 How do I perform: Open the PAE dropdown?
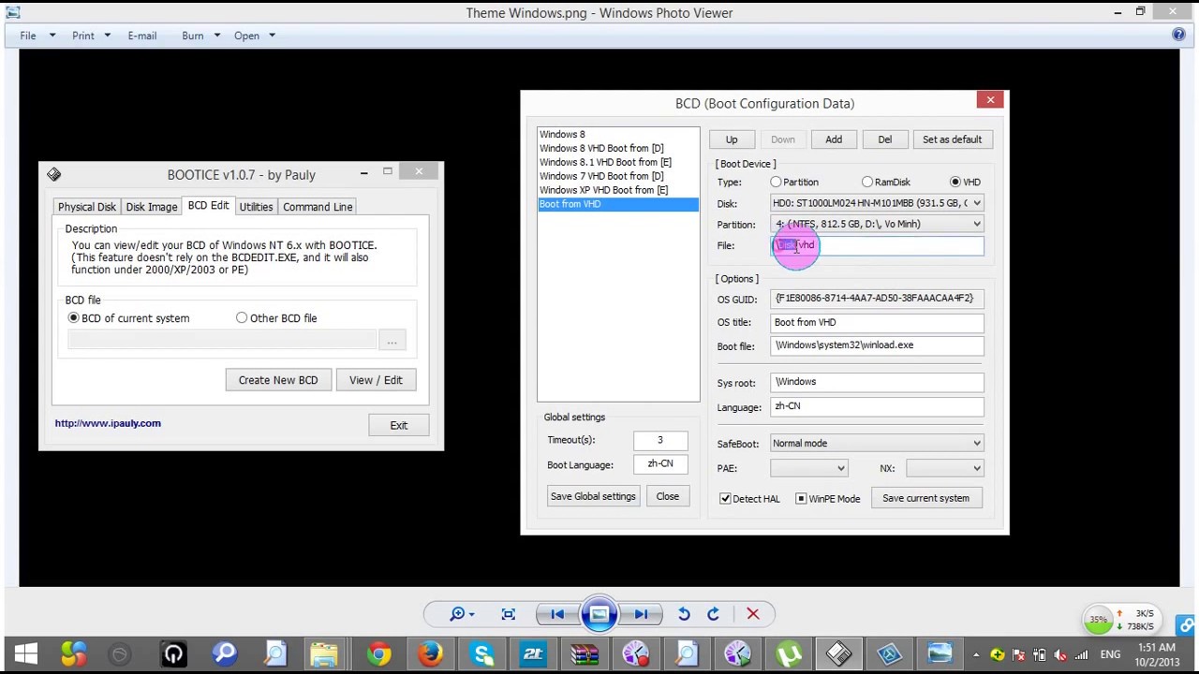(809, 468)
